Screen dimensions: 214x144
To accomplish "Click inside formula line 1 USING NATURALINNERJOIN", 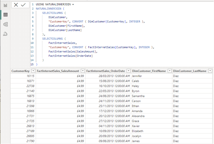I will tap(55, 4).
